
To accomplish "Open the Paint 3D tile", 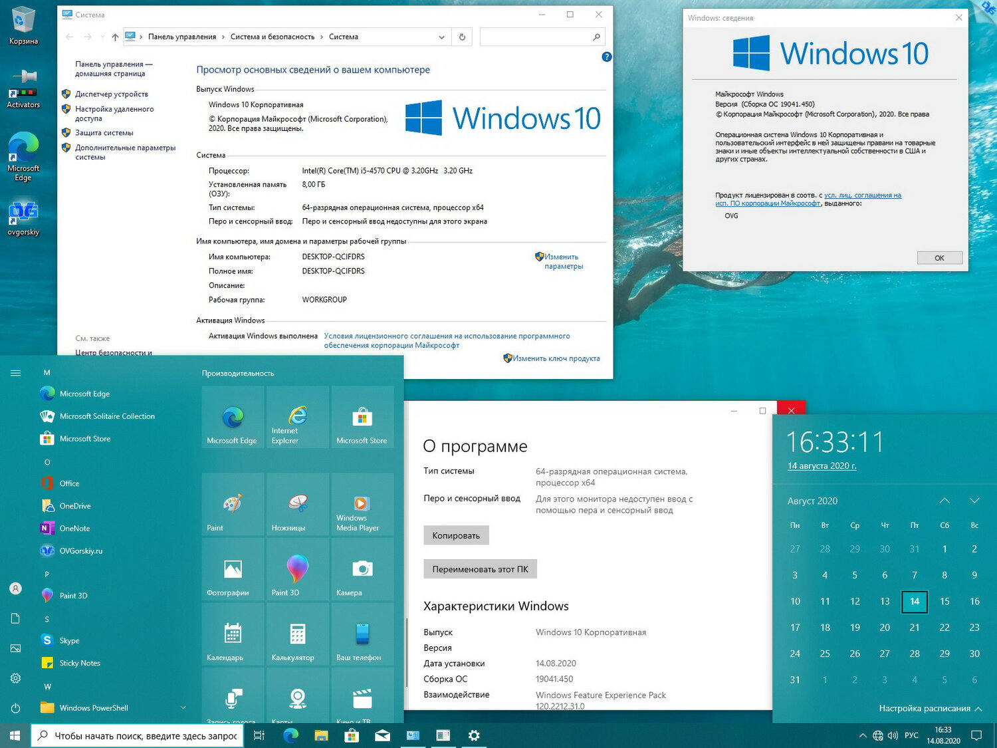I will click(298, 569).
